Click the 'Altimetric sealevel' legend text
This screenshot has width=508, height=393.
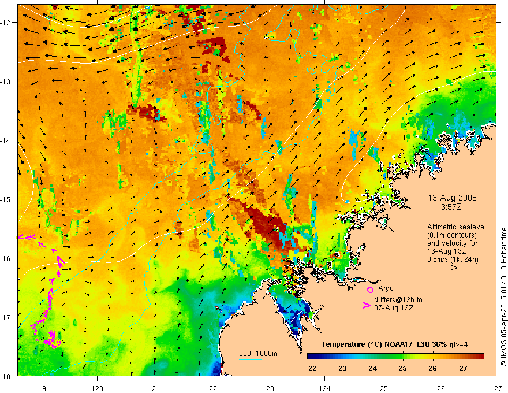click(457, 227)
